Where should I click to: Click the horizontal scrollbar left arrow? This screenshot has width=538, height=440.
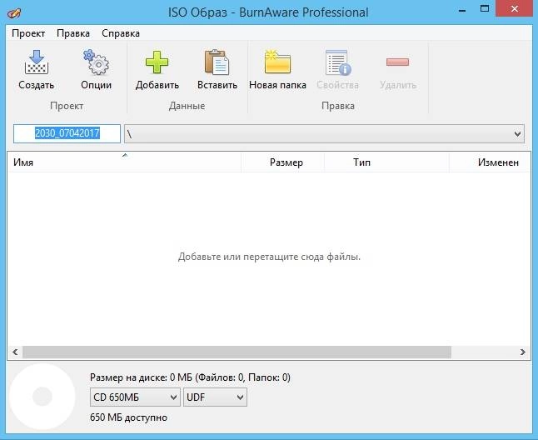pos(15,352)
